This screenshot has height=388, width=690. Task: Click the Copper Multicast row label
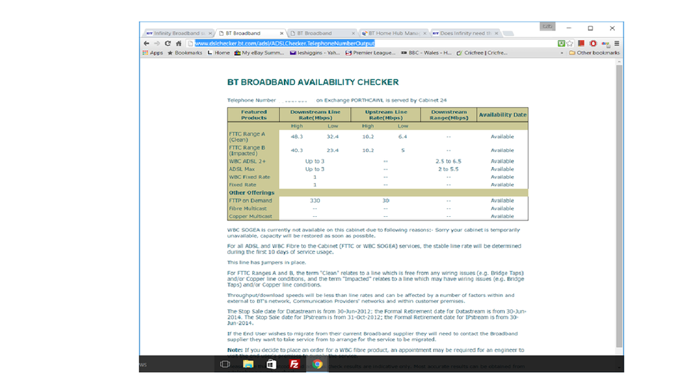click(x=251, y=216)
